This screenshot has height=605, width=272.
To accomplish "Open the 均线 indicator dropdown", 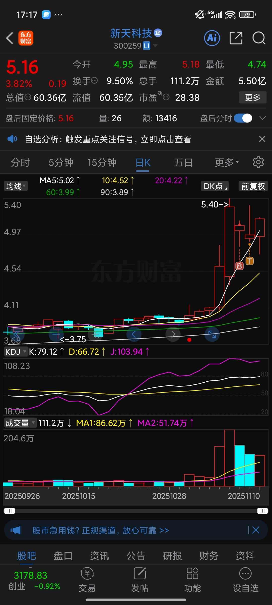I will pyautogui.click(x=16, y=186).
